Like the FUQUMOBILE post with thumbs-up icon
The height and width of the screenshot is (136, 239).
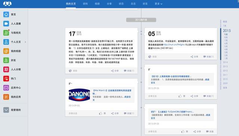(183, 132)
